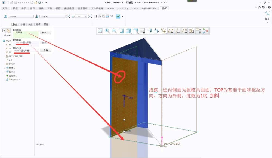Click the pull direction icon in dashboard
272x158 pixels.
coord(37,16)
